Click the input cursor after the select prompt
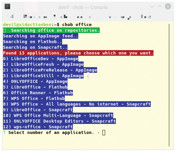 click(104, 133)
